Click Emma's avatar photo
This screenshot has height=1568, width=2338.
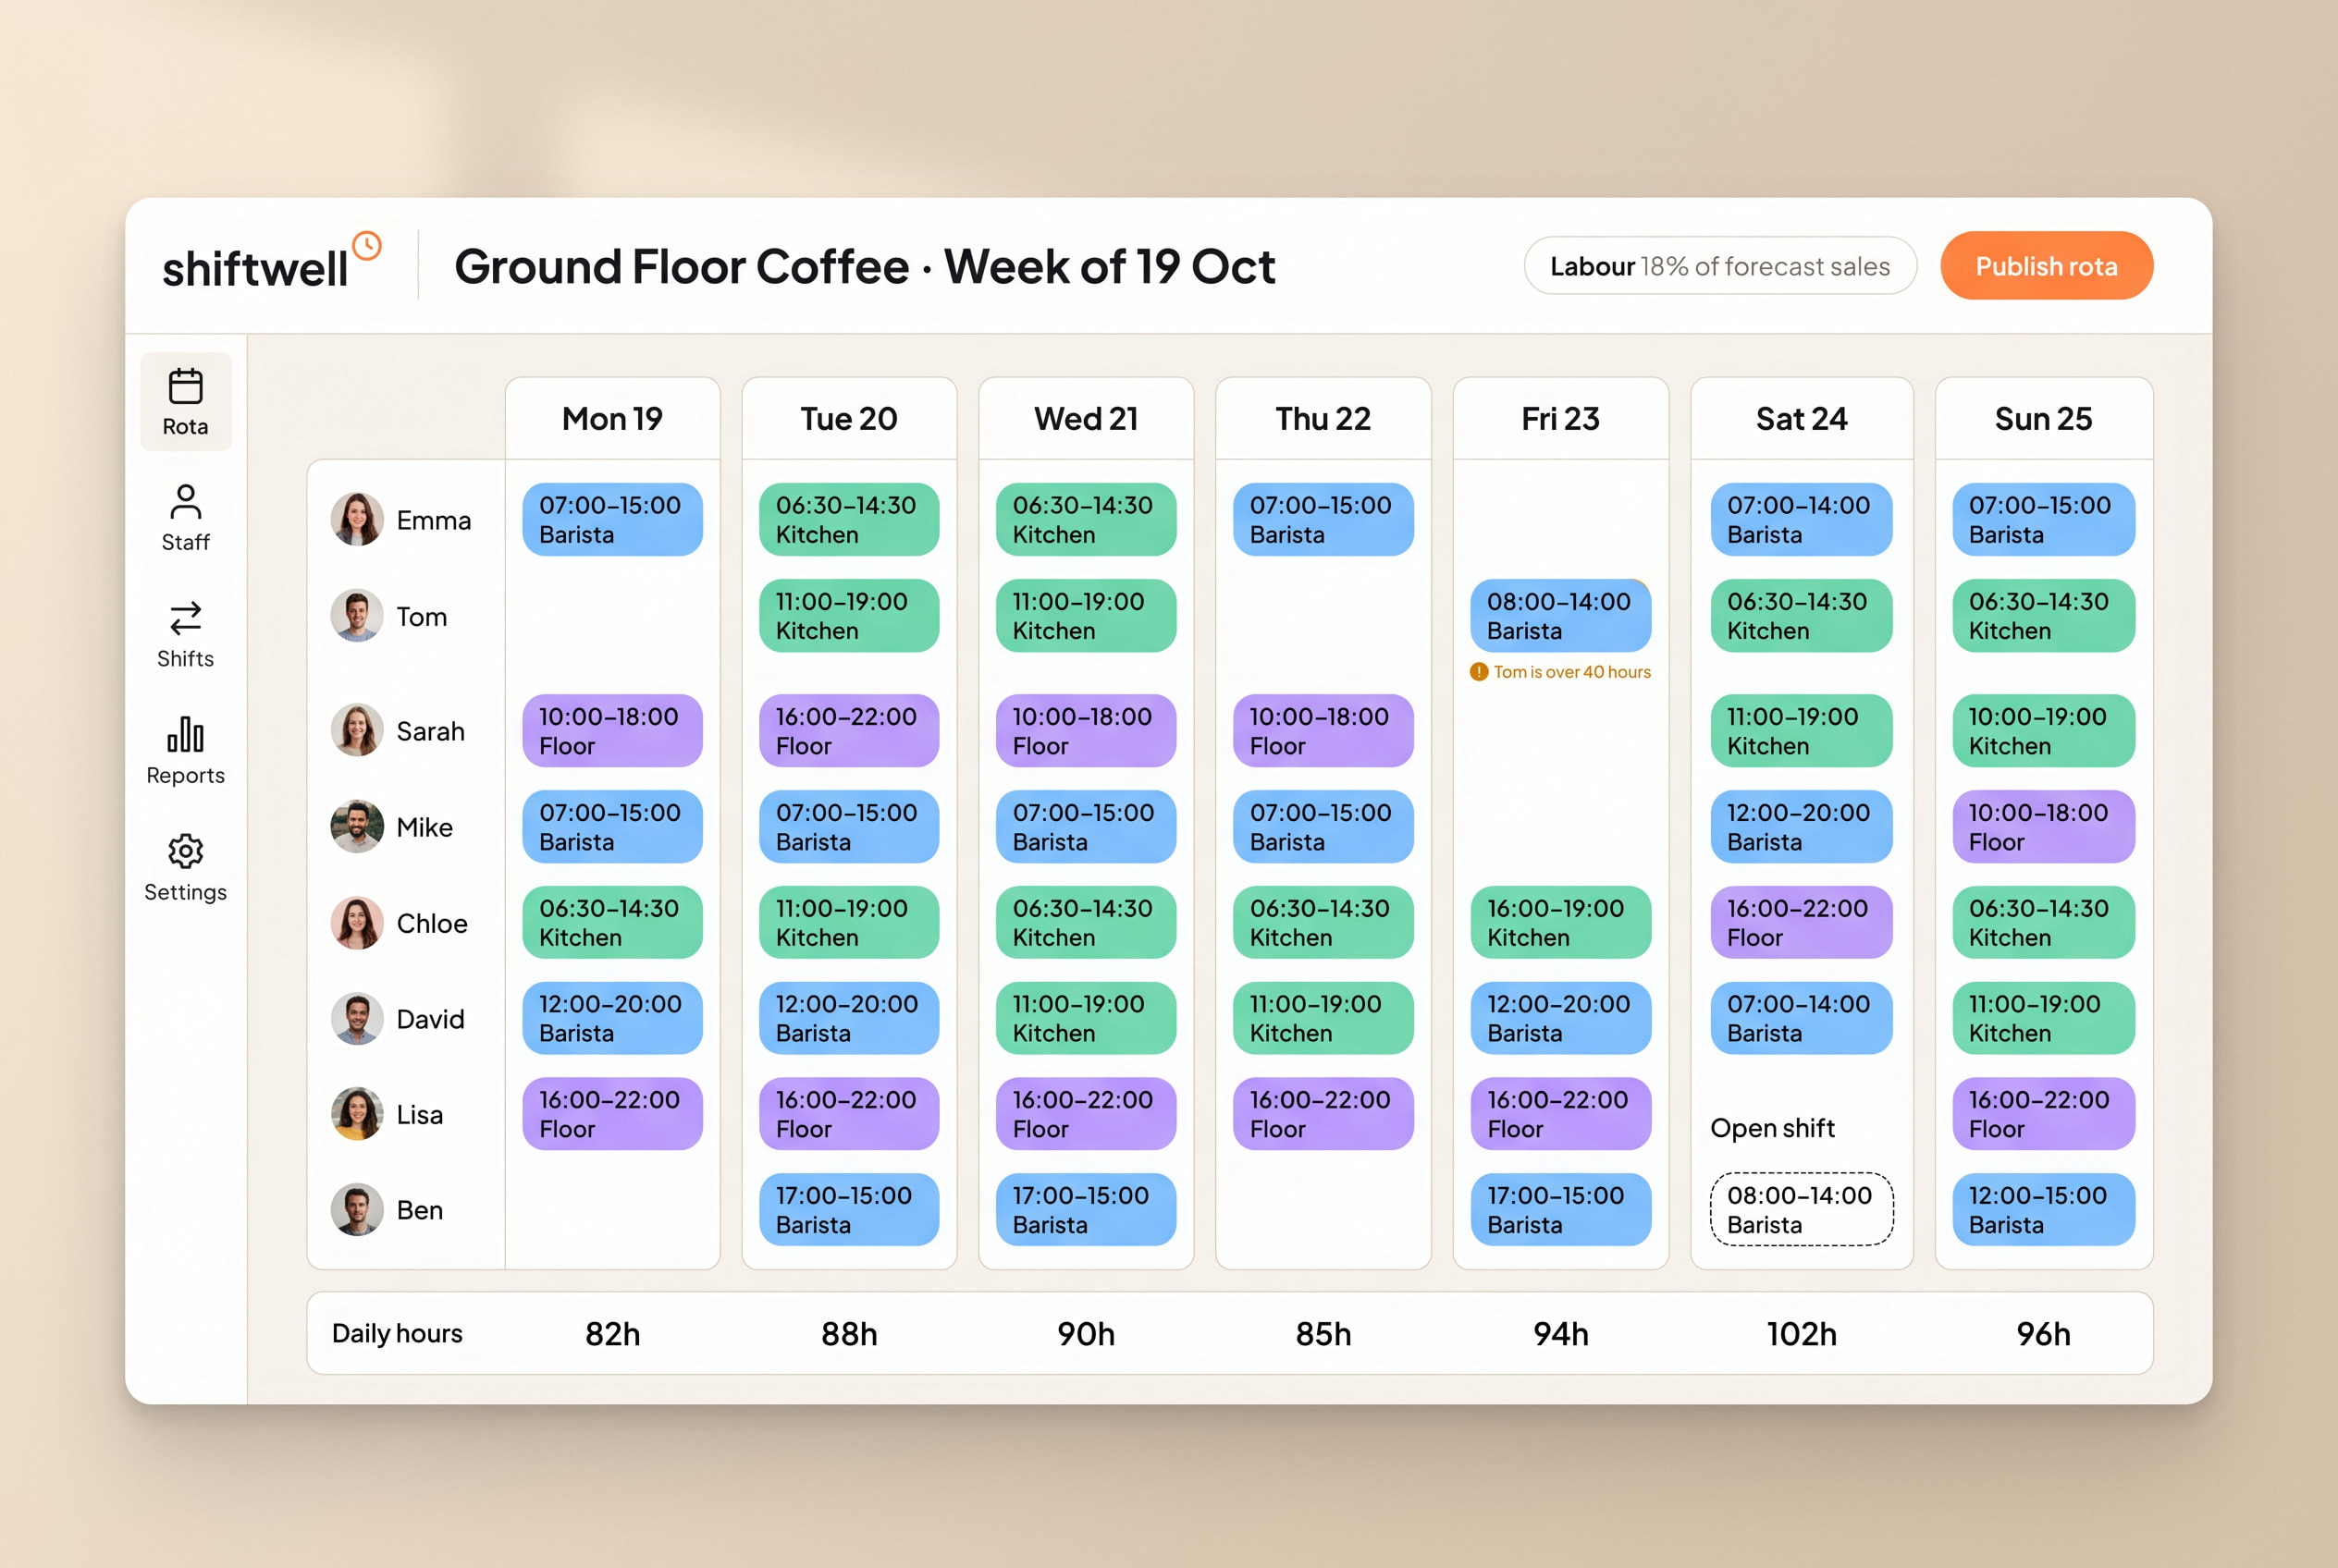(x=357, y=519)
